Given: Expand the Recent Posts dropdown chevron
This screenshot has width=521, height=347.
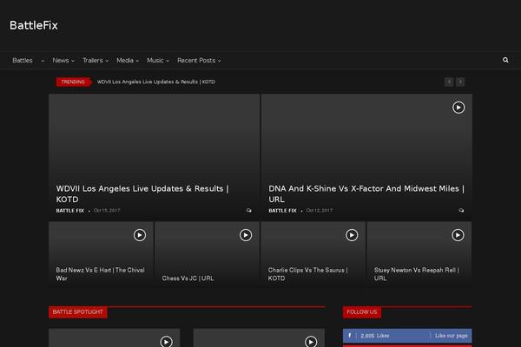Looking at the screenshot, I should (x=220, y=61).
